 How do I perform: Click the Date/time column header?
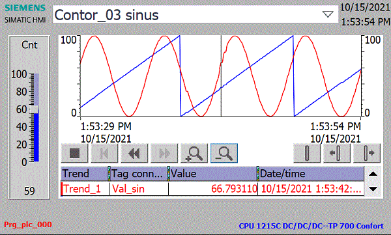tap(311, 173)
